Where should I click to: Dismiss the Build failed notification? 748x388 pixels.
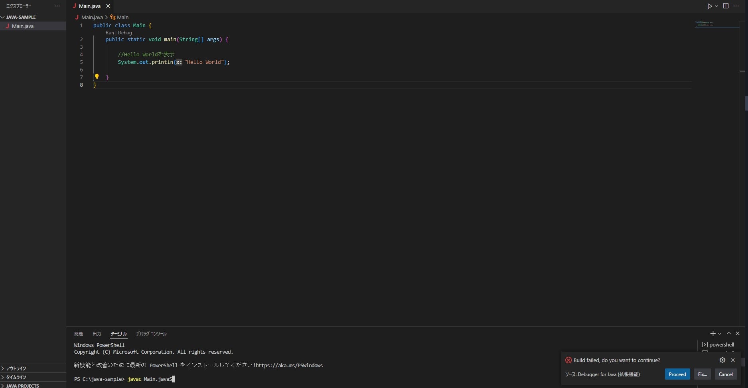click(x=733, y=360)
